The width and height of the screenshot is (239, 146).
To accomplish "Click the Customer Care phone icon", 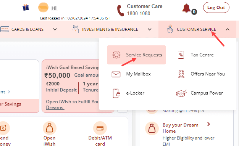I will click(120, 11).
